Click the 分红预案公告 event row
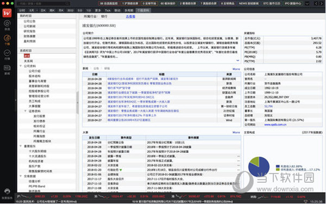 [x=161, y=143]
